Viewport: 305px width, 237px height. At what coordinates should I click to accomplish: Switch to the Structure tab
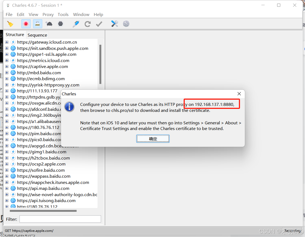pos(15,35)
